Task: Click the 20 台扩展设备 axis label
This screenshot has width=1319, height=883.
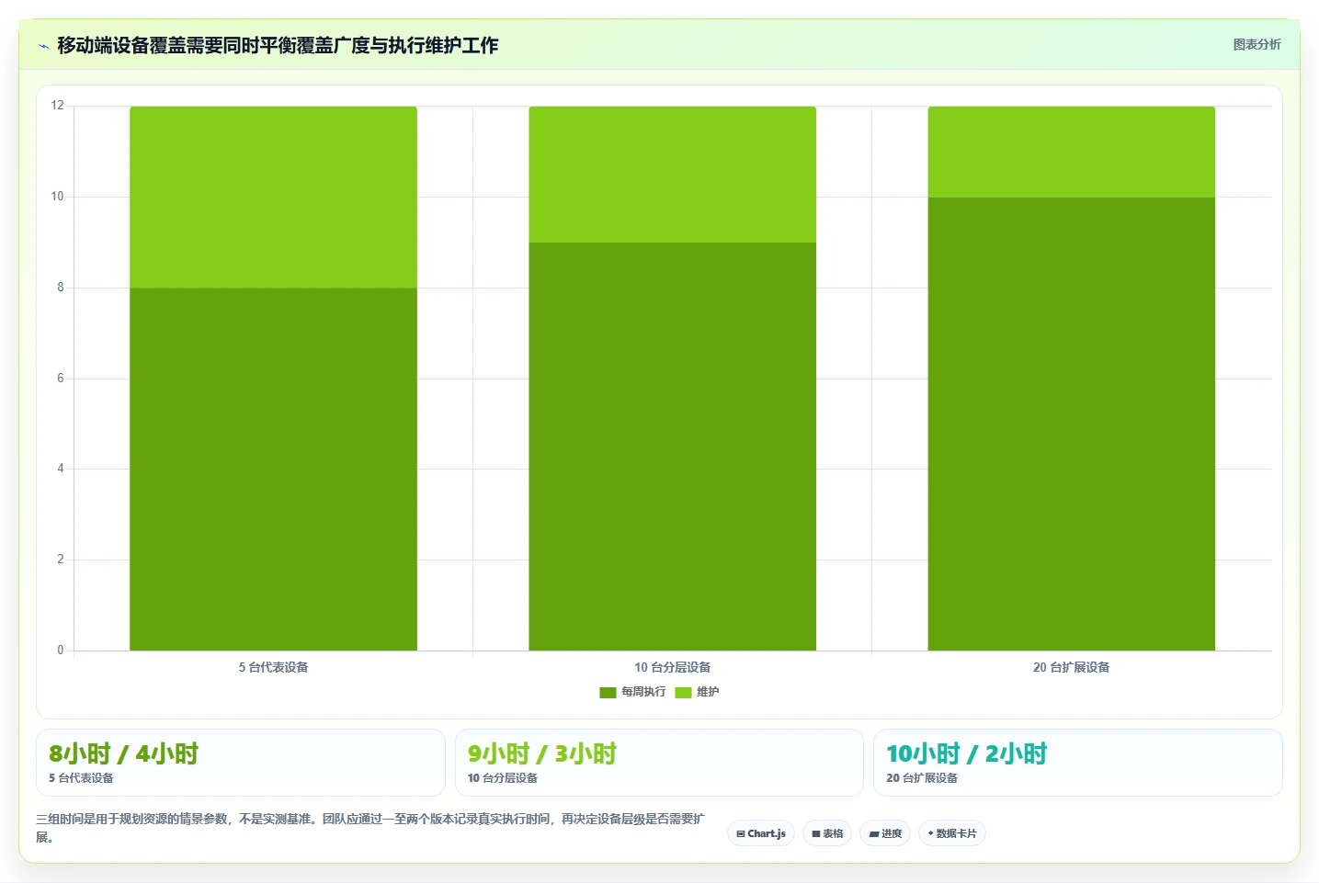Action: click(1072, 667)
